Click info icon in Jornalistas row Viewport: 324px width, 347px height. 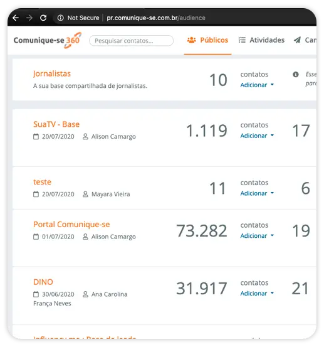pos(296,74)
